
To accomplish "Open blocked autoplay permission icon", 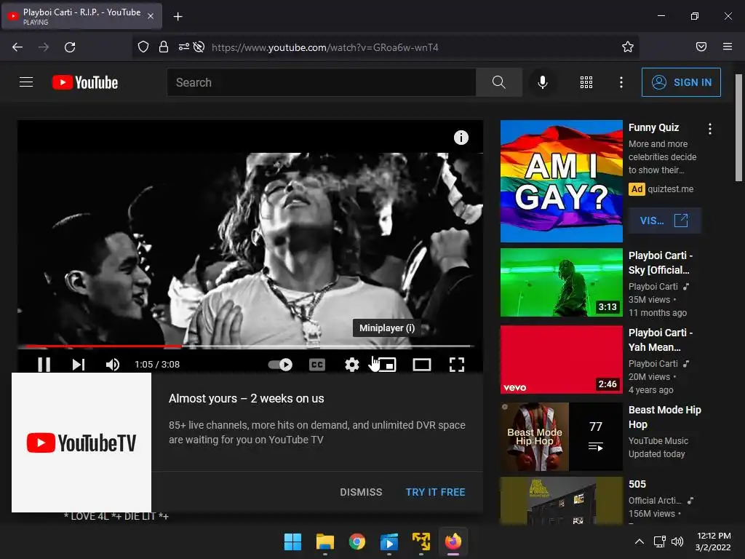I will pyautogui.click(x=199, y=47).
